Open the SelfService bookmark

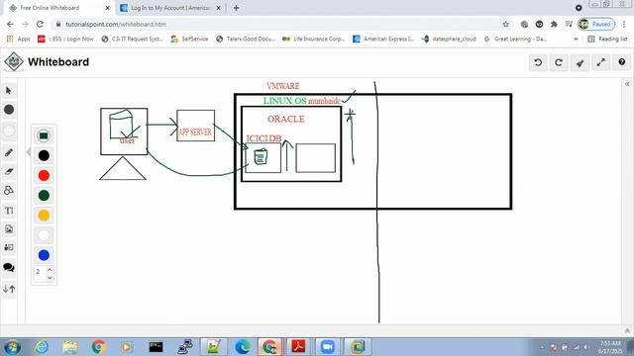click(x=189, y=39)
